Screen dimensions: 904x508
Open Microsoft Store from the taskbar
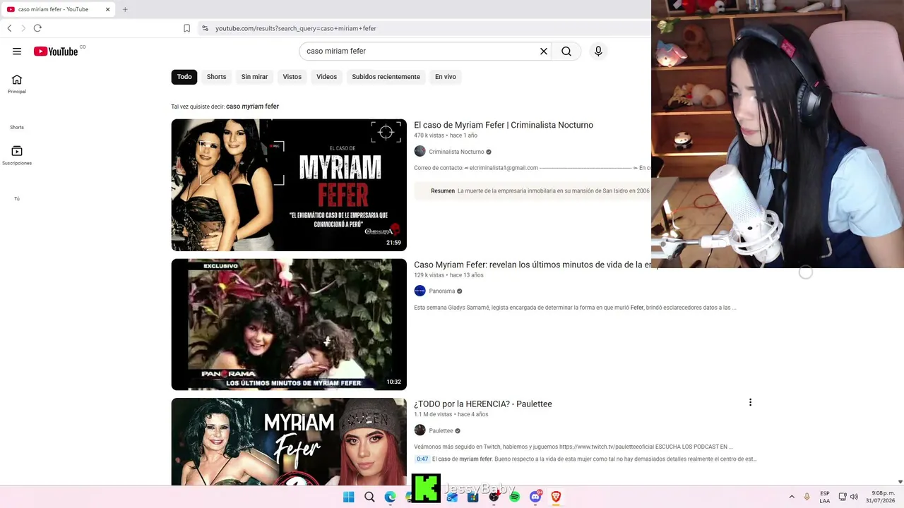[473, 497]
